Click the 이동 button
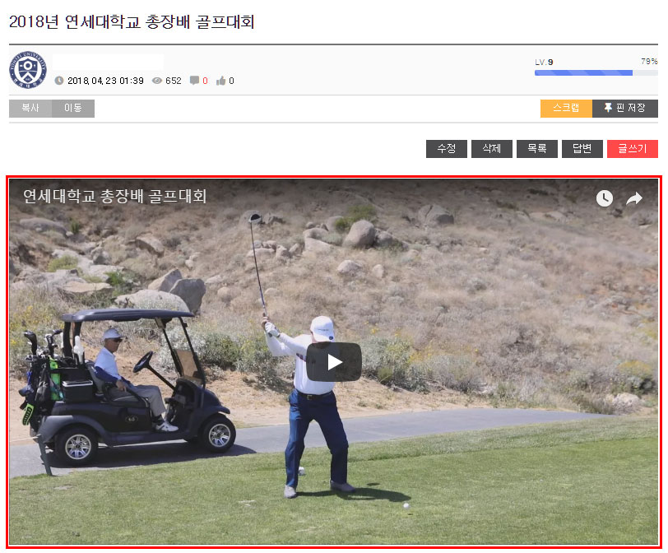This screenshot has width=668, height=553. point(73,109)
